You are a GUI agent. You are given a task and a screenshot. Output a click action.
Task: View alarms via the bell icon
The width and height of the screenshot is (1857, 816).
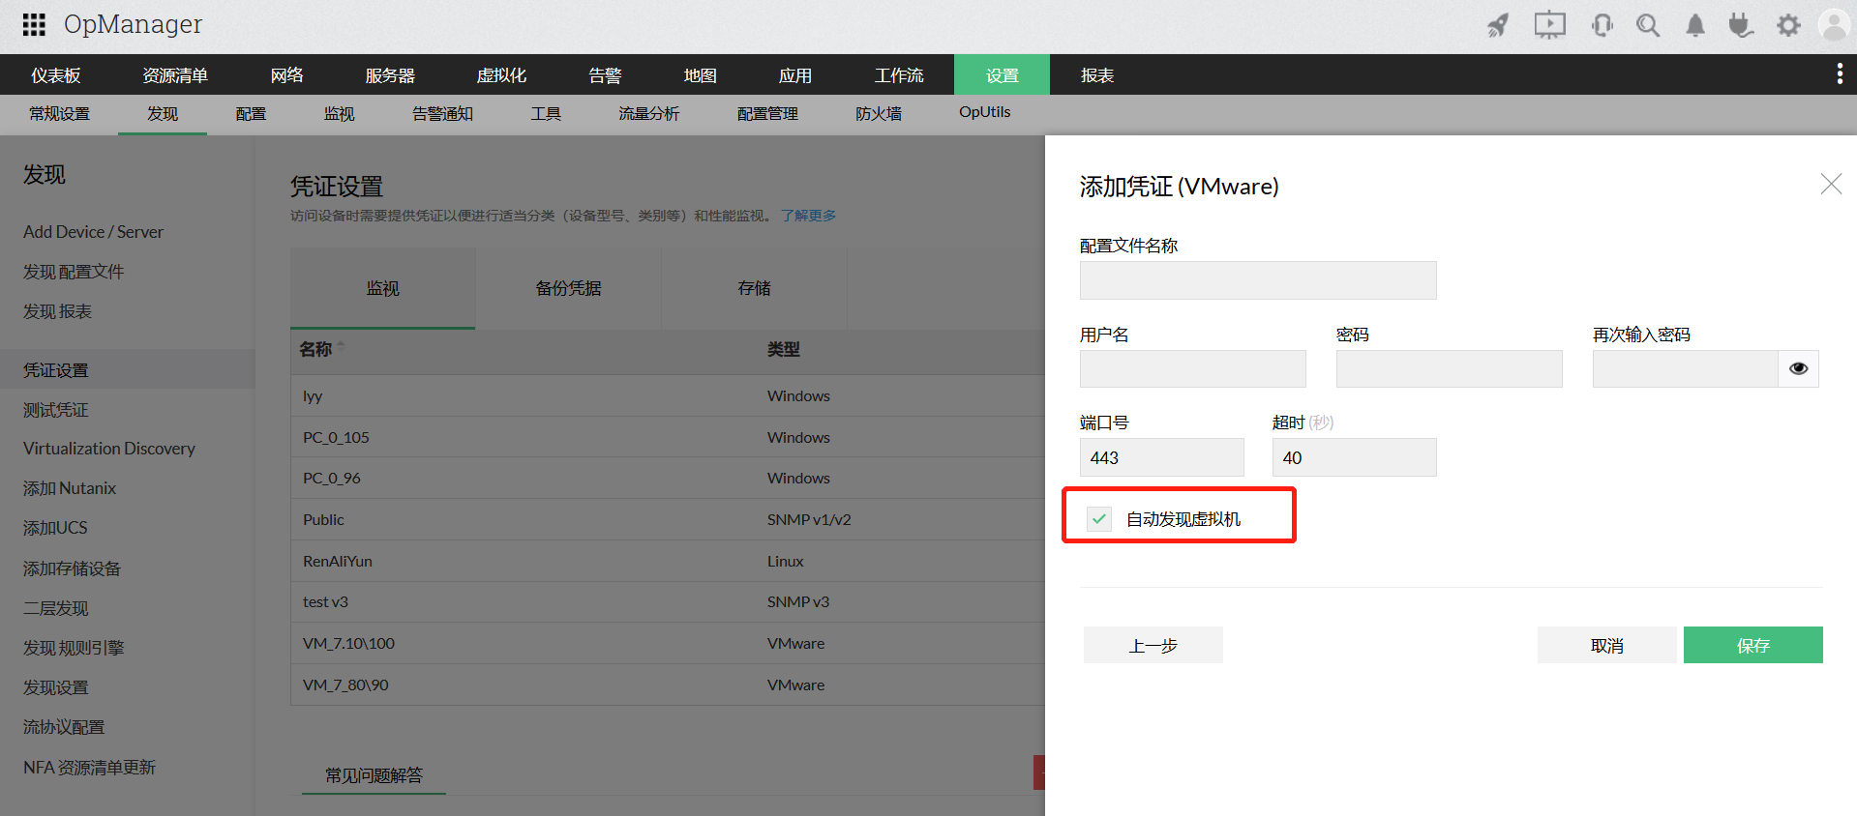click(1695, 25)
